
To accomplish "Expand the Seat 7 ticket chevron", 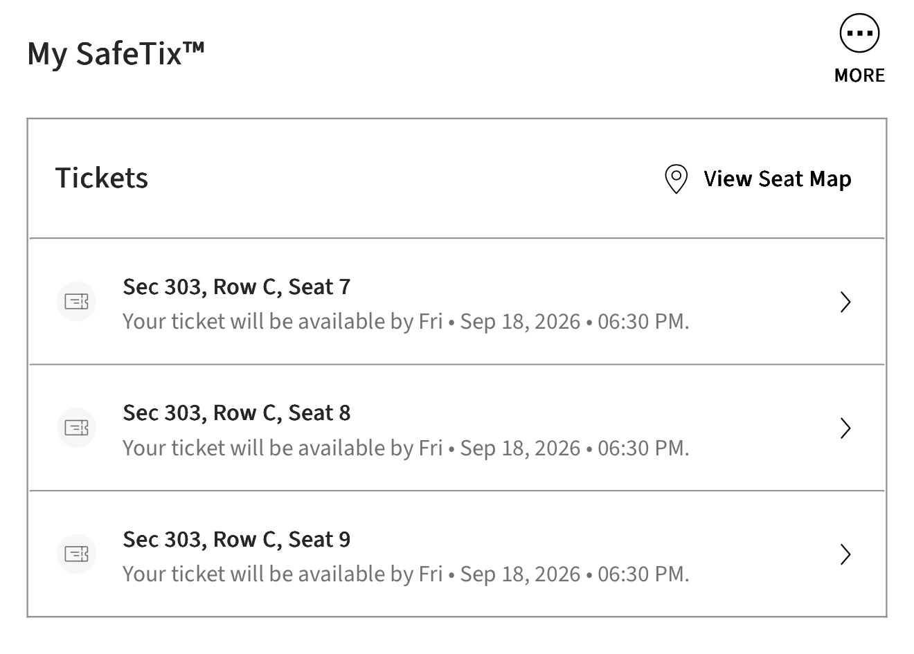I will (845, 302).
